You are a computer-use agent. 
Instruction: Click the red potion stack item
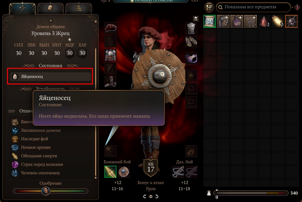264,21
